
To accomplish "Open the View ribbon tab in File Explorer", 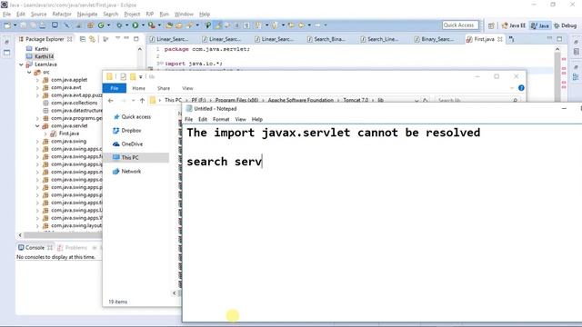I will pos(187,88).
